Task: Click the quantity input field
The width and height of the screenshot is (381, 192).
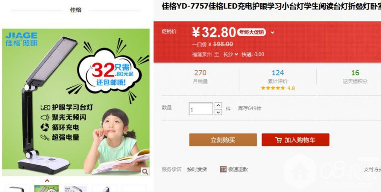Action: pos(201,109)
